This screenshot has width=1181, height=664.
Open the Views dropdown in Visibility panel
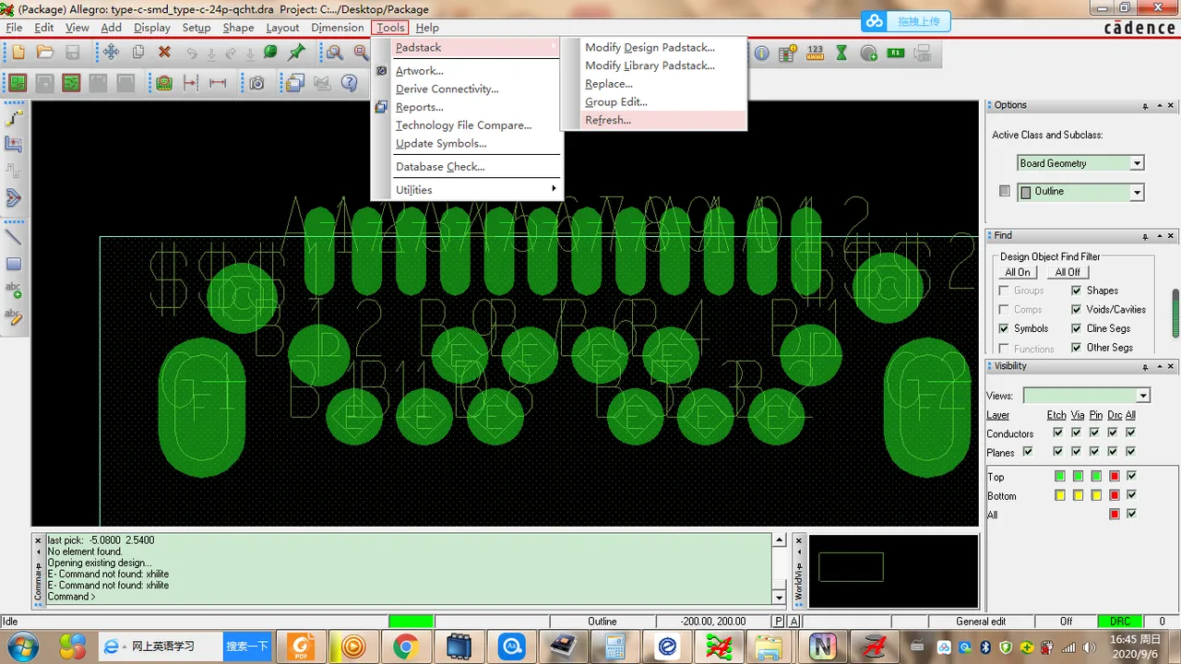[1142, 396]
